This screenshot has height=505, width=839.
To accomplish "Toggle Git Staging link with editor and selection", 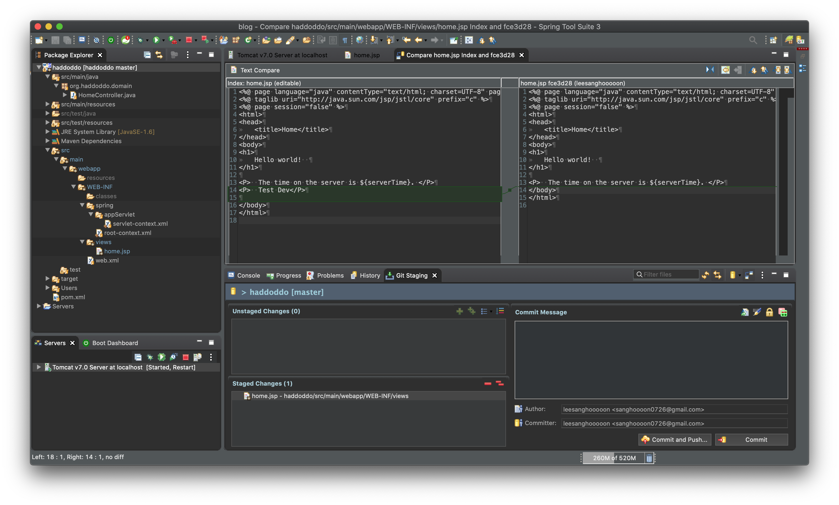I will (x=717, y=275).
